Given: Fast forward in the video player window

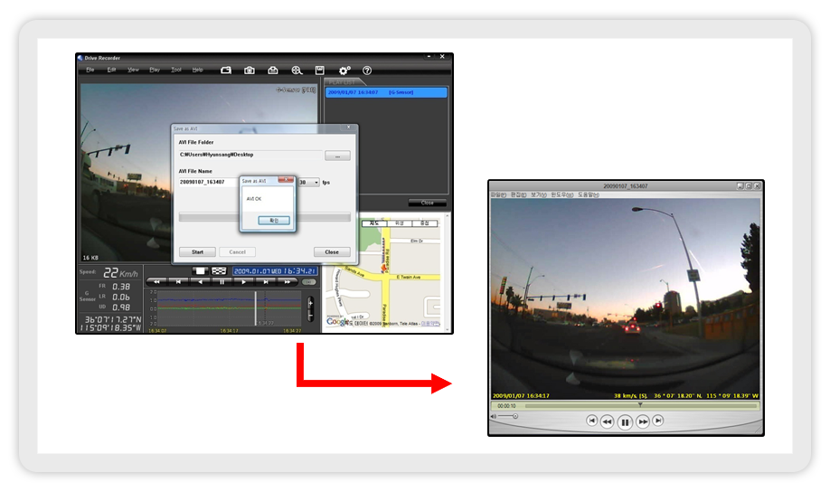Looking at the screenshot, I should click(643, 421).
